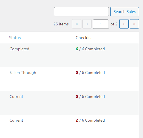Click the previous page arrow

coord(87,24)
